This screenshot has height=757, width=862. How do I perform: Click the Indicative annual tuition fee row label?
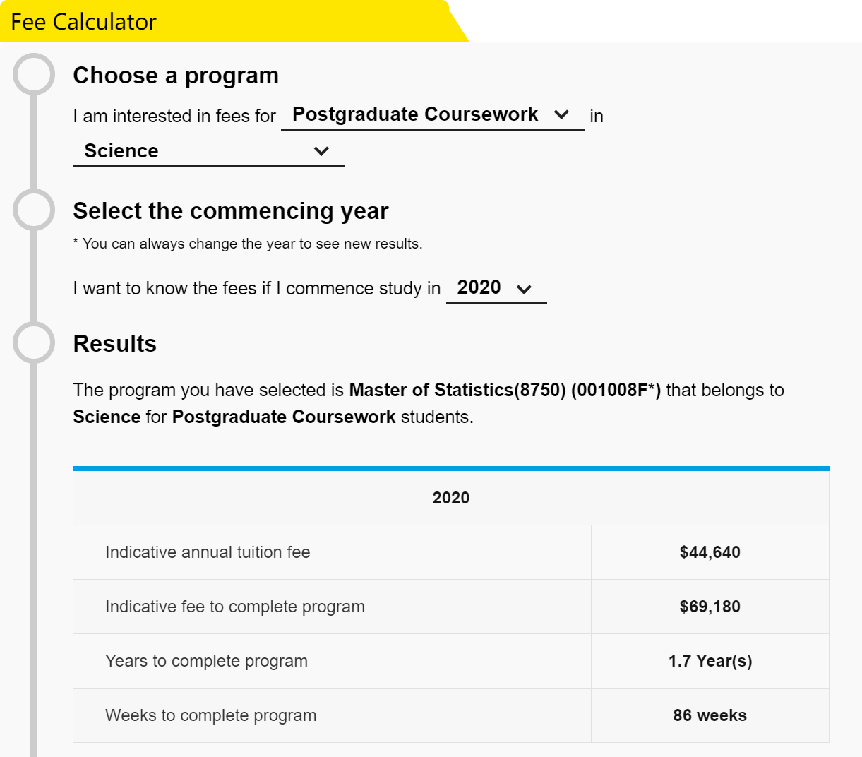coord(208,552)
